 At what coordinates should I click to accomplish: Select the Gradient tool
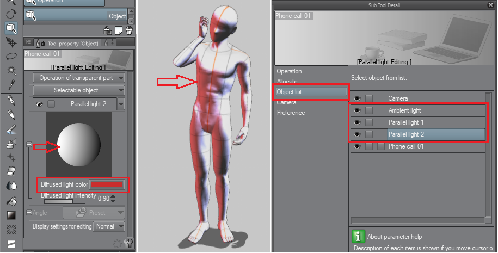[11, 215]
